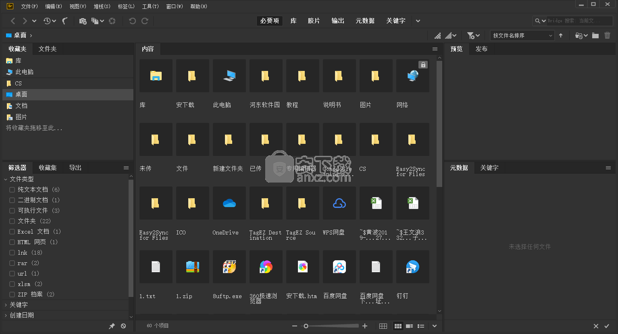Image resolution: width=618 pixels, height=334 pixels.
Task: Check the 二进制文档 filter
Action: click(x=12, y=200)
